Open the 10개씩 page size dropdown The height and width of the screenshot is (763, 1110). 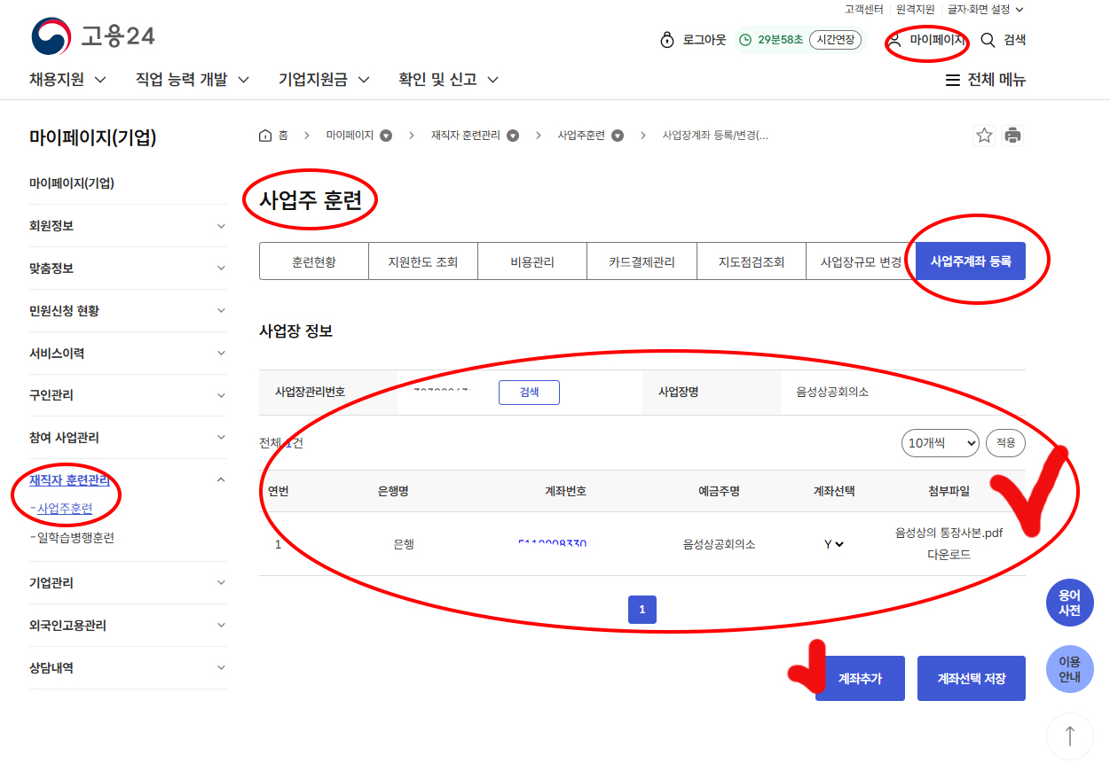(940, 443)
